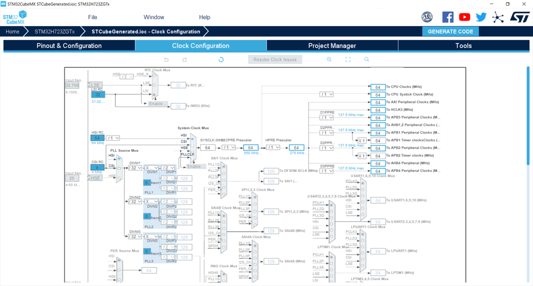Reset clock configuration with refresh icon
533x286 pixels.
221,60
